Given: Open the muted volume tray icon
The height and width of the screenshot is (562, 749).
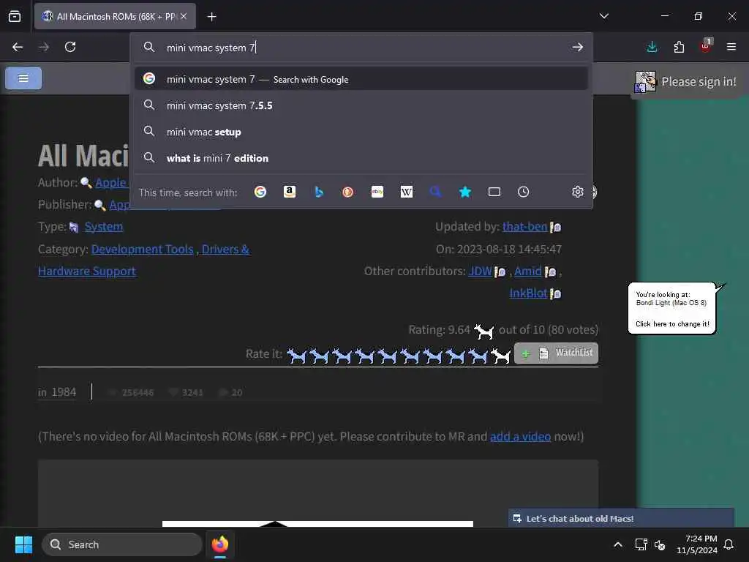Looking at the screenshot, I should click(660, 544).
